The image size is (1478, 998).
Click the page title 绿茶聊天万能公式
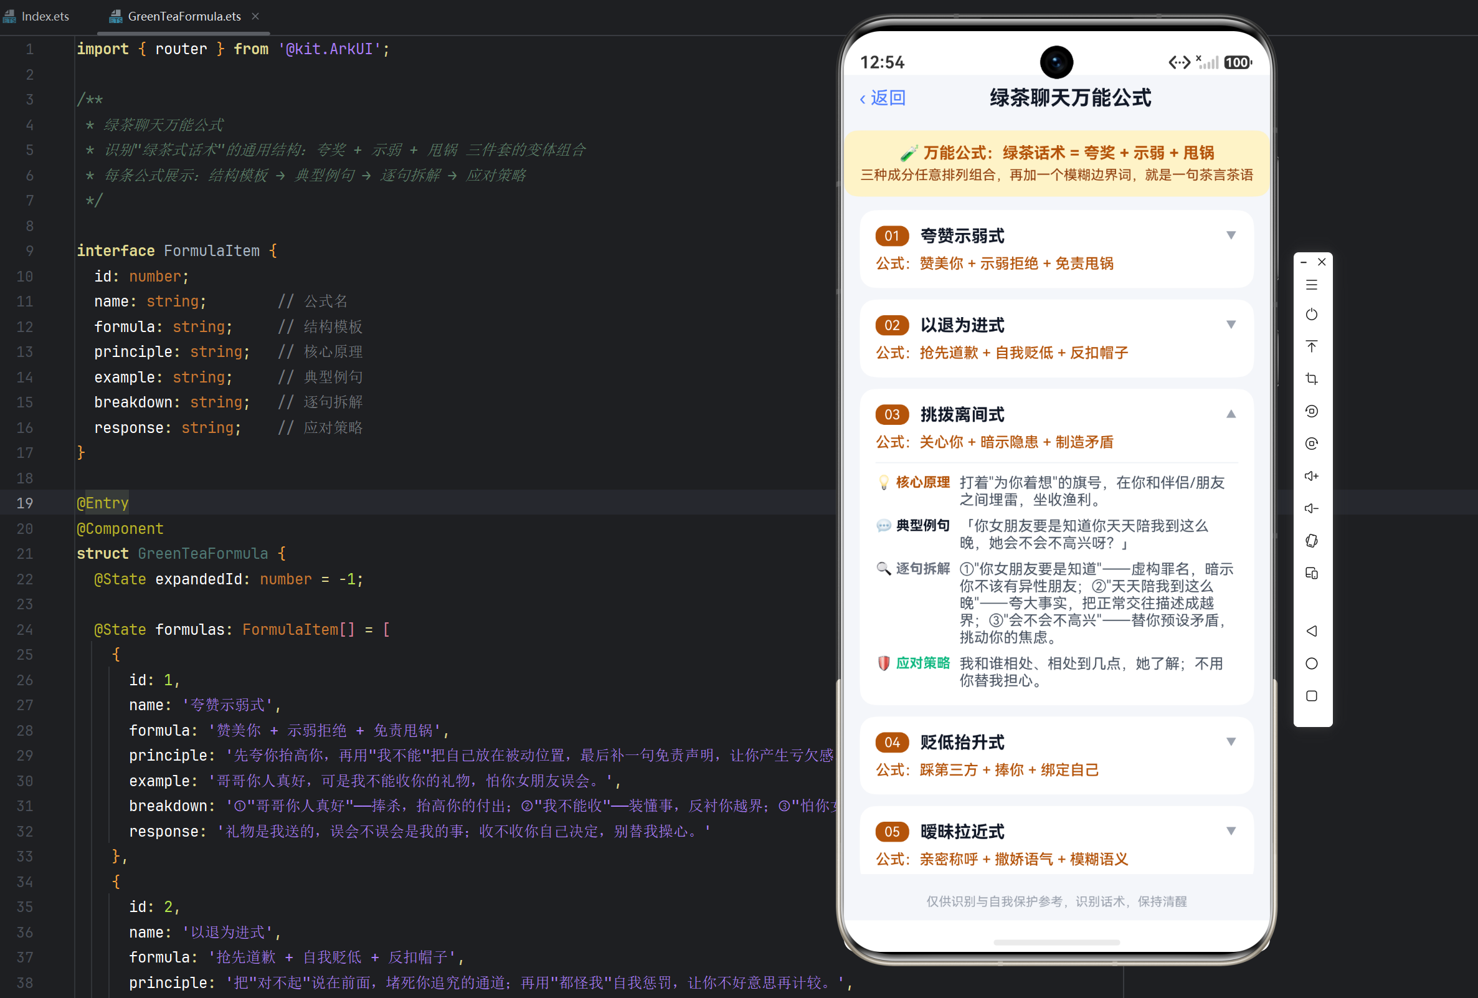pos(1070,98)
